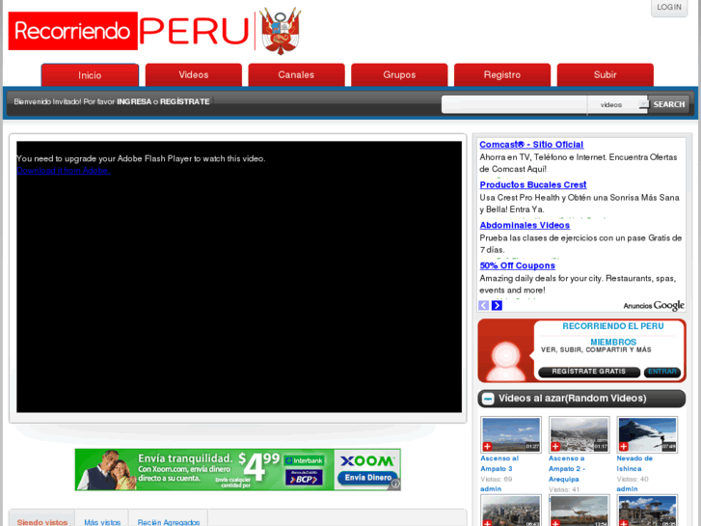Open Nevado de Ishinca title link
Viewport: 701px width, 526px height.
click(634, 463)
